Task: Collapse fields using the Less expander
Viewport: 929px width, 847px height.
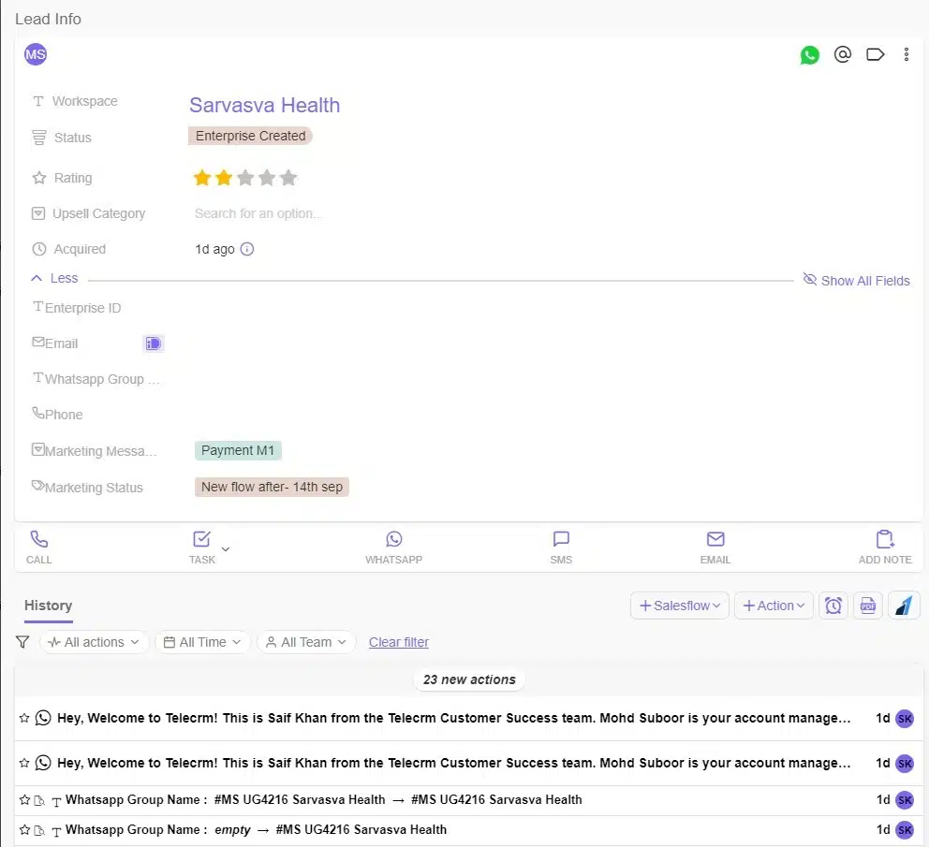Action: (54, 278)
